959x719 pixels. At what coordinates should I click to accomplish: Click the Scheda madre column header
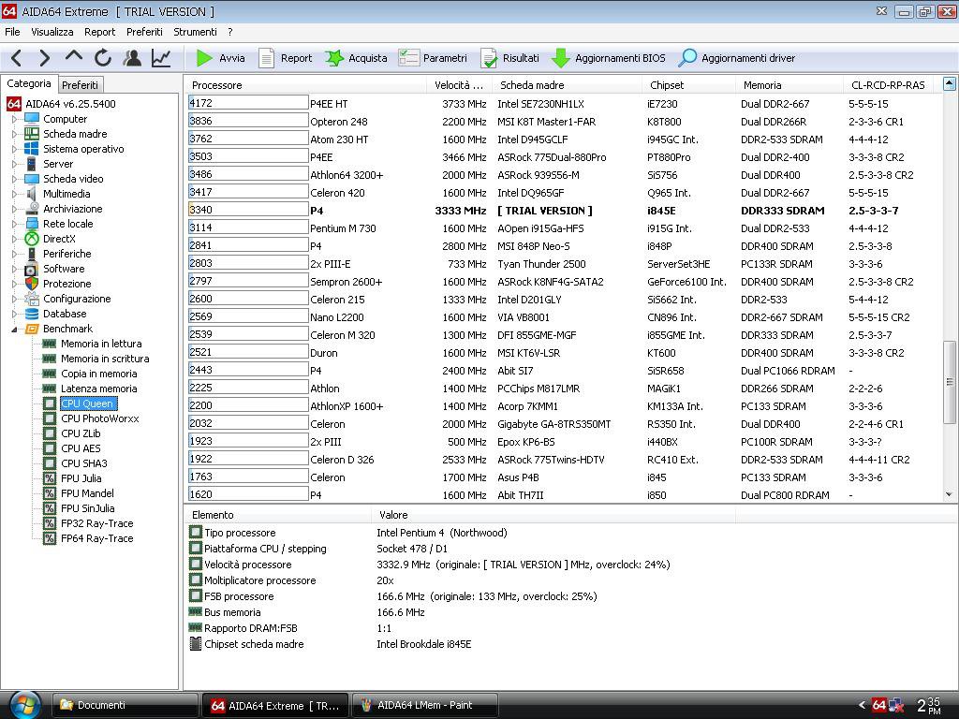coord(531,85)
